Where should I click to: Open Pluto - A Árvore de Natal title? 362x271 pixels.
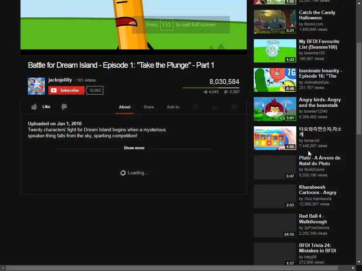pos(320,161)
